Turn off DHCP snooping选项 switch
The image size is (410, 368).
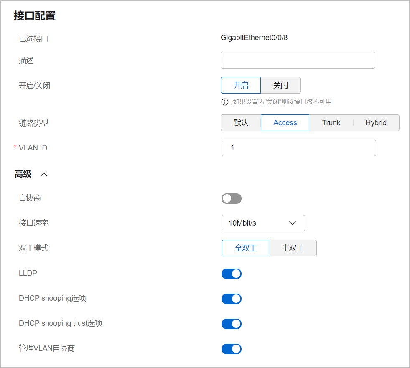coord(232,299)
